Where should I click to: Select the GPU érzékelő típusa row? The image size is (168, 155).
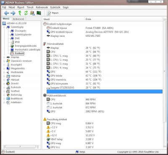105,32
